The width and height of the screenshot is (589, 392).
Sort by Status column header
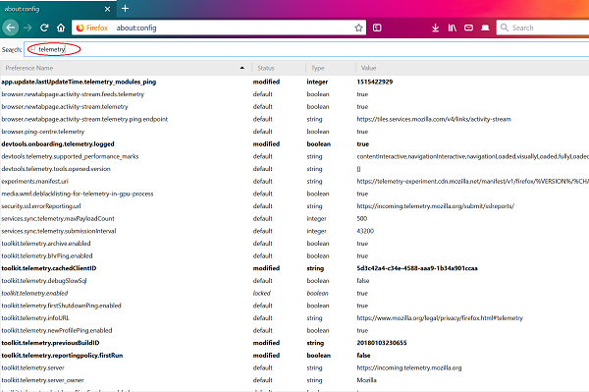[x=279, y=68]
